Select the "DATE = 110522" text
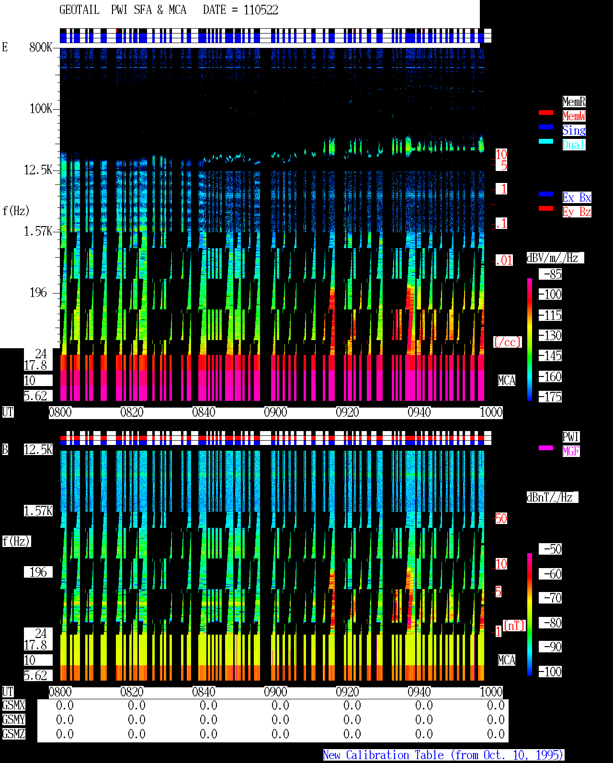 pos(240,10)
